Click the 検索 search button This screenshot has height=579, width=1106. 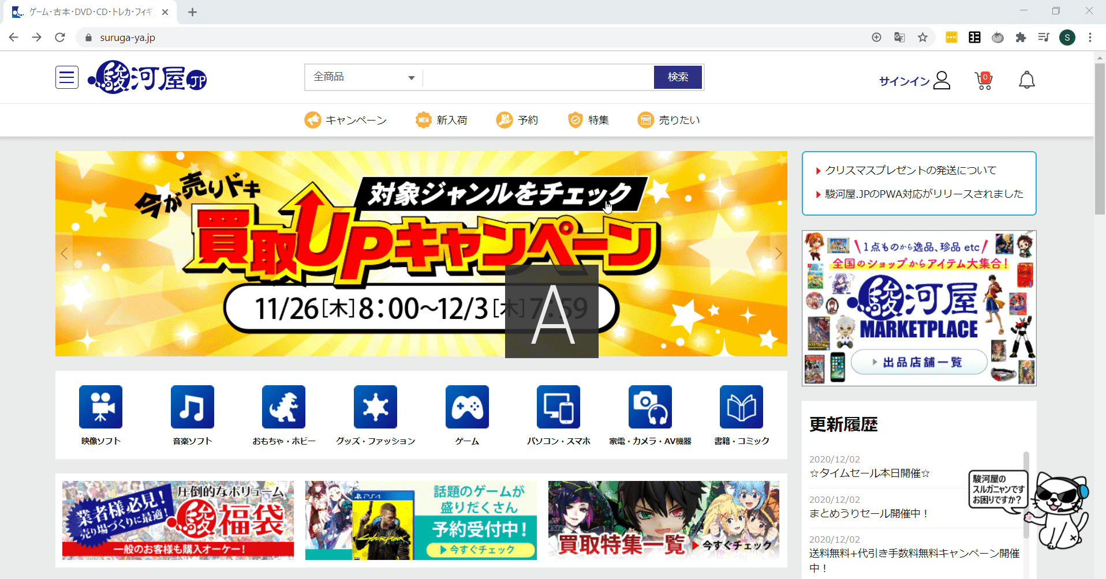(678, 77)
